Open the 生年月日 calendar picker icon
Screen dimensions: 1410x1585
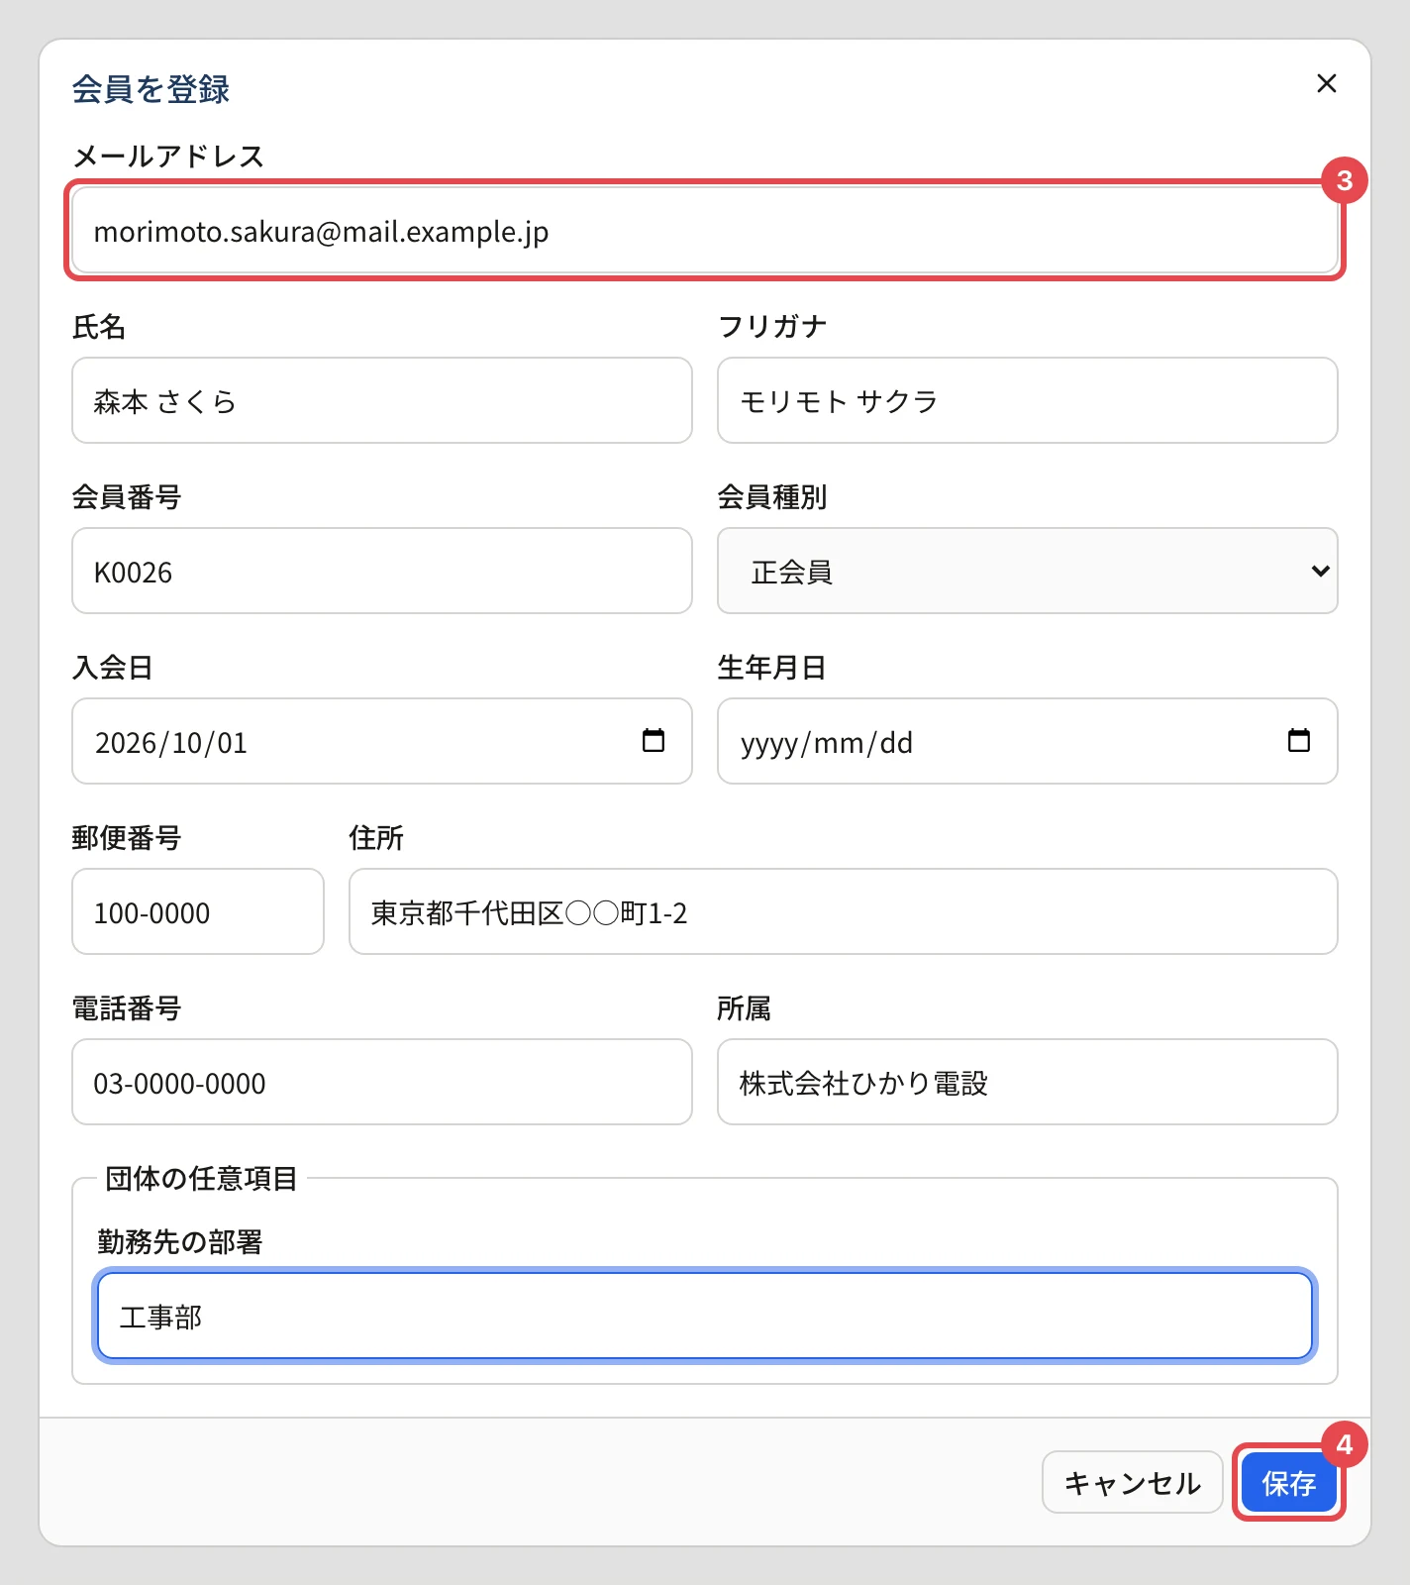(x=1299, y=740)
